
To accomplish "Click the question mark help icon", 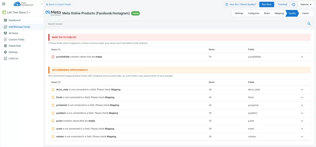I will click(227, 4).
